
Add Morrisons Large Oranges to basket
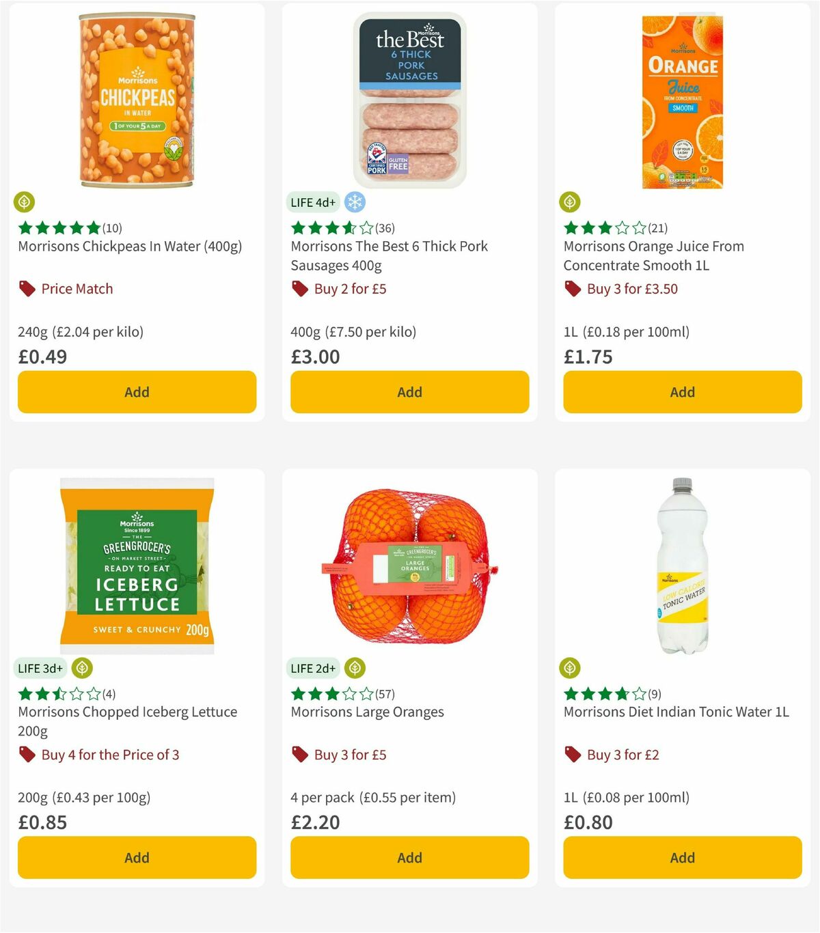tap(409, 857)
